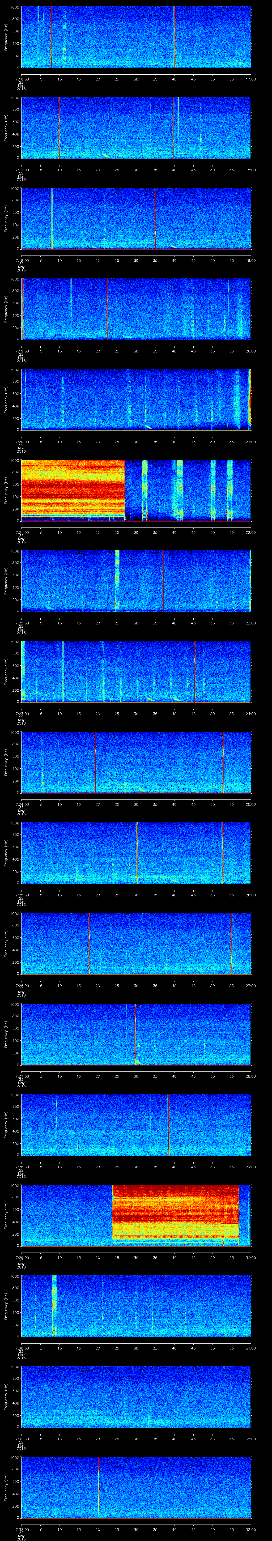272x1541 pixels.
Task: Select the 7:20:00 spectrogram plot
Action: pos(136,400)
